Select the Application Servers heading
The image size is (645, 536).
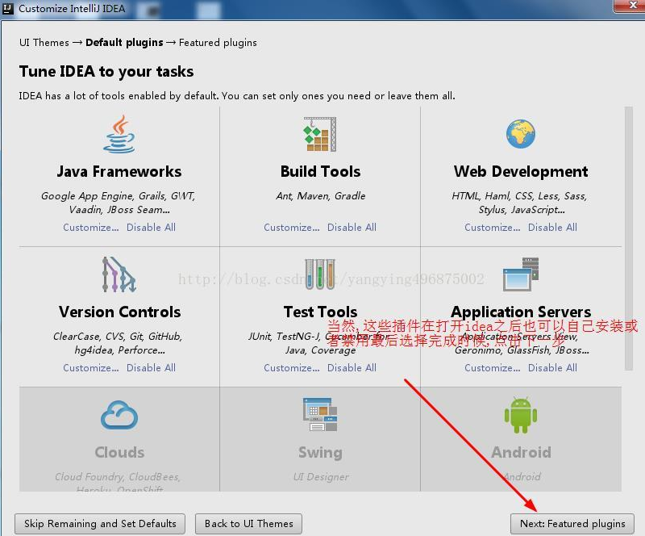521,312
